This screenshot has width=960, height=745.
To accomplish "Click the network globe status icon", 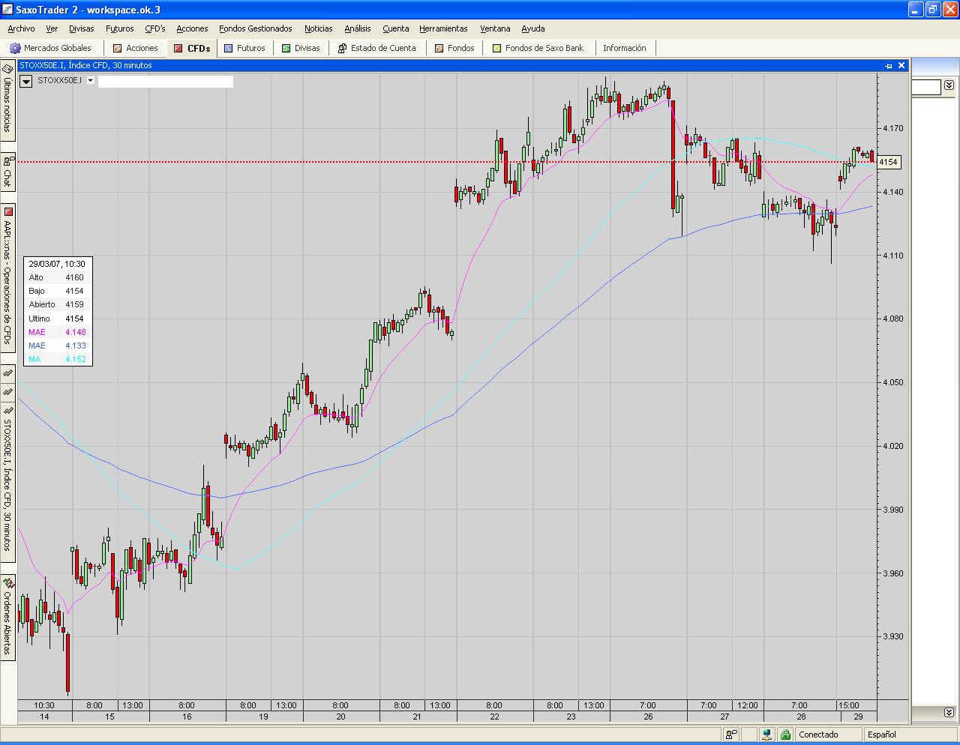I will [766, 735].
